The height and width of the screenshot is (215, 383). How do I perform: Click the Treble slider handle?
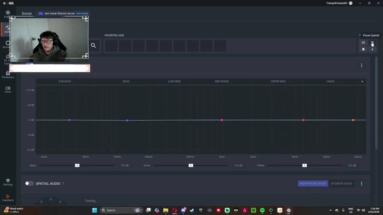coord(305,165)
